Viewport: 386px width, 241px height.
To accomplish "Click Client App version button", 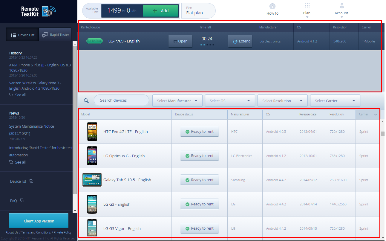I will [39, 221].
